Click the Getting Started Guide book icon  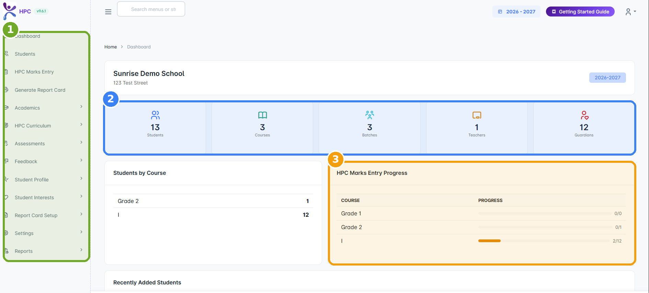(554, 12)
